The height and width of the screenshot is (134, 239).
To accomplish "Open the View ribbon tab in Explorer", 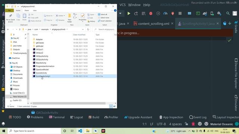I will 35,10.
